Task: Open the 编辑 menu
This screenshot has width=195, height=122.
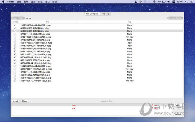Action: click(x=26, y=1)
